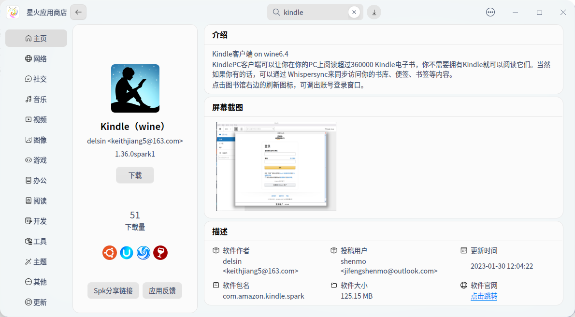Click the 介绍 section heading
Screen dimensions: 575x317
click(220, 35)
